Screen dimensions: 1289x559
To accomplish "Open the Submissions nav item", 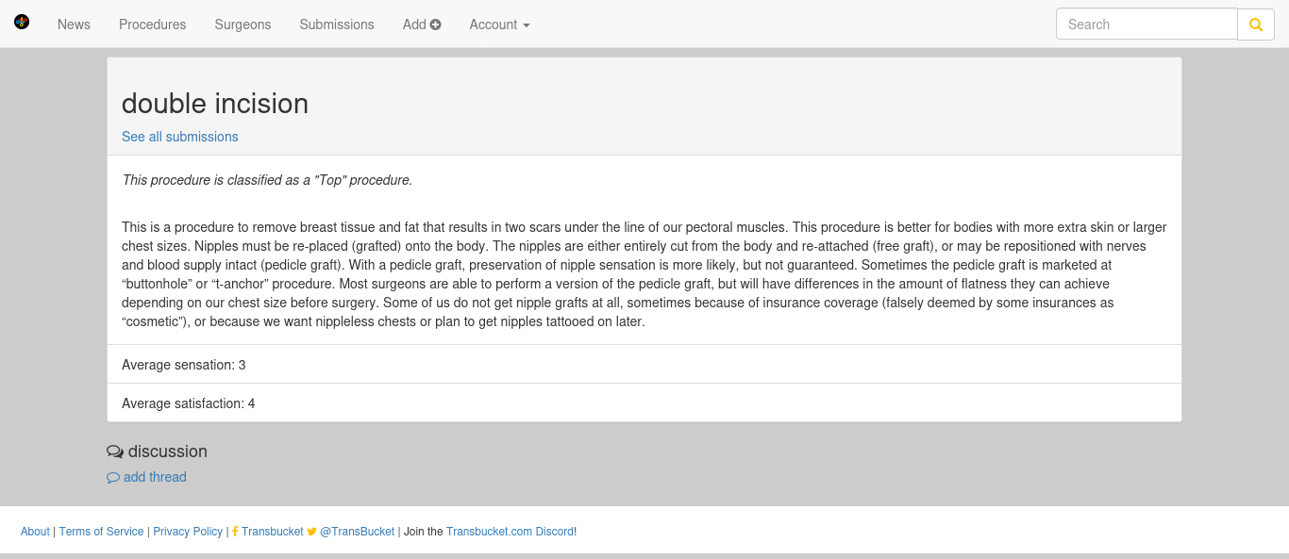I will pyautogui.click(x=337, y=25).
